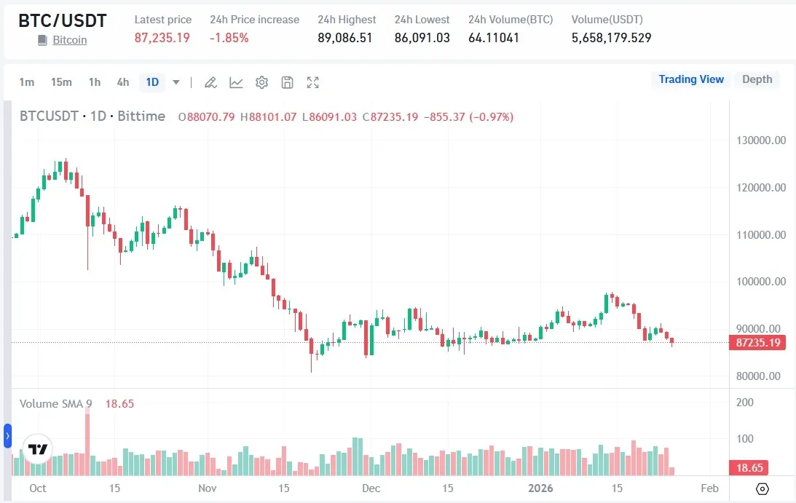Image resolution: width=796 pixels, height=503 pixels.
Task: Open the chart style line tool
Action: coord(236,82)
